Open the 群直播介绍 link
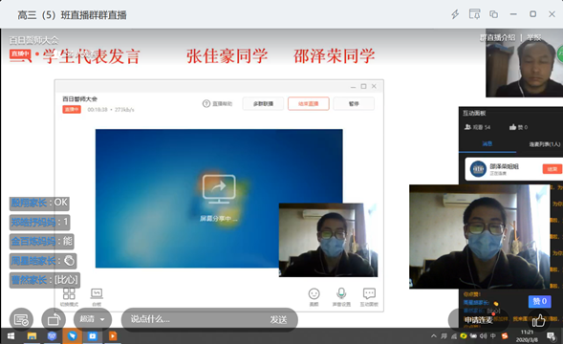Screen dimensions: 563x344 click(x=498, y=37)
